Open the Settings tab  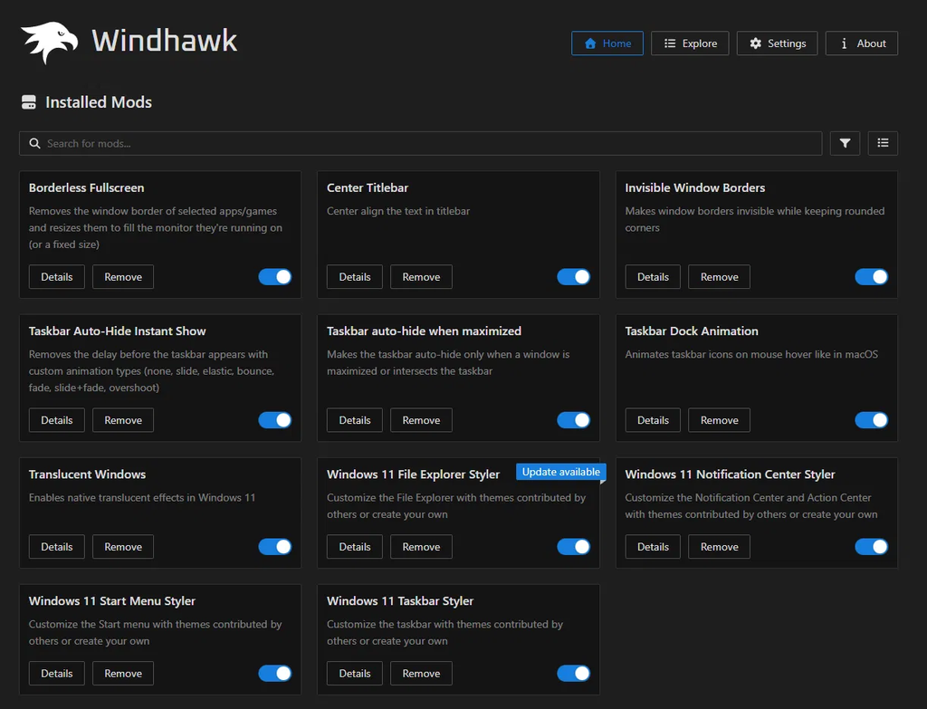pyautogui.click(x=777, y=43)
